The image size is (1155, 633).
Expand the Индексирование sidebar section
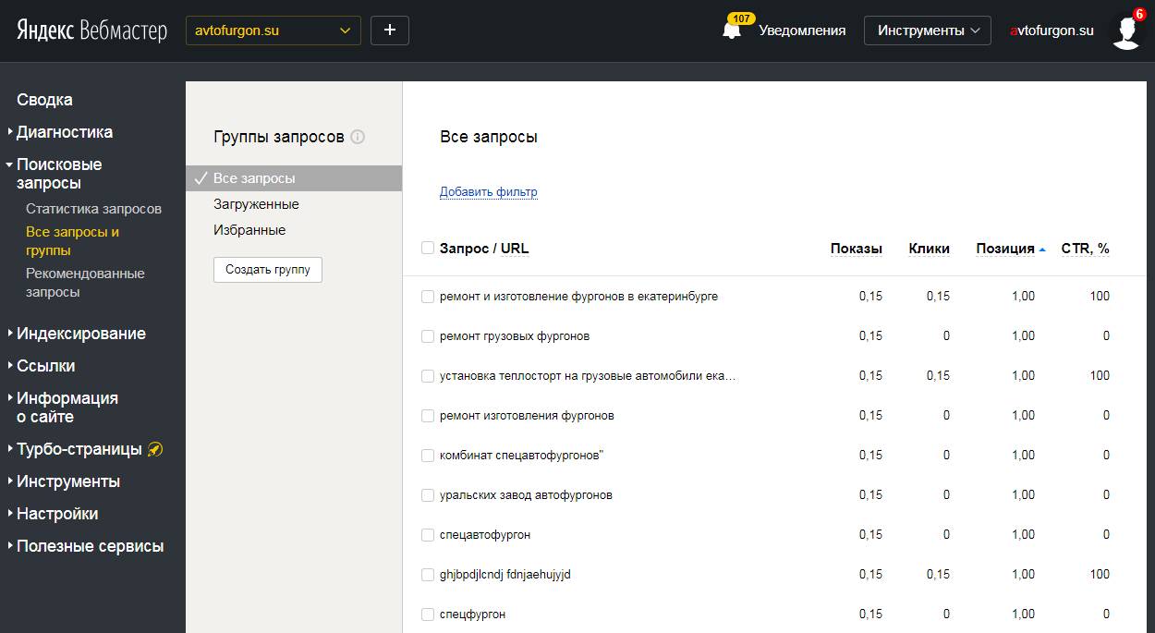pyautogui.click(x=81, y=334)
